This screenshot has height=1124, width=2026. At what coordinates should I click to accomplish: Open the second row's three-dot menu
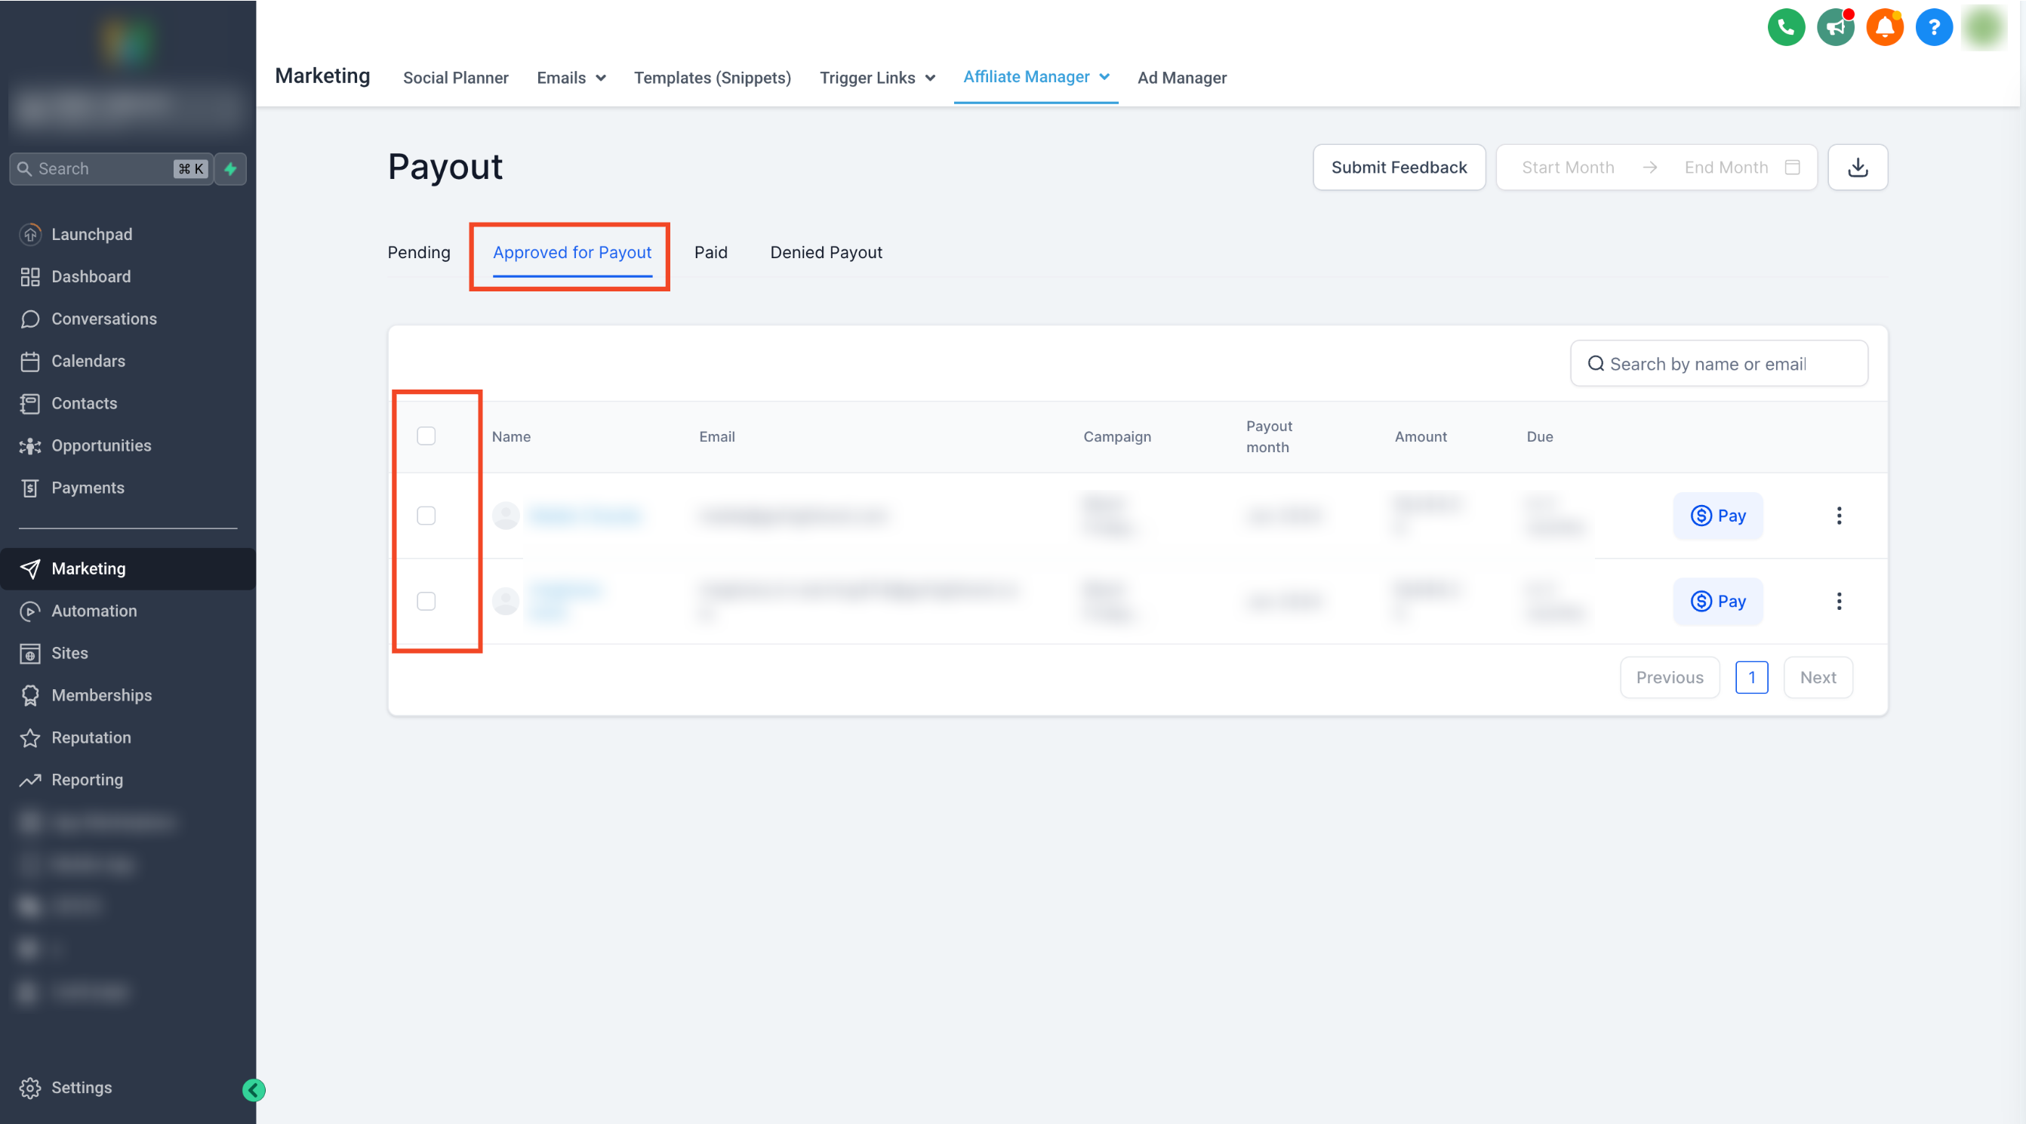(x=1838, y=601)
